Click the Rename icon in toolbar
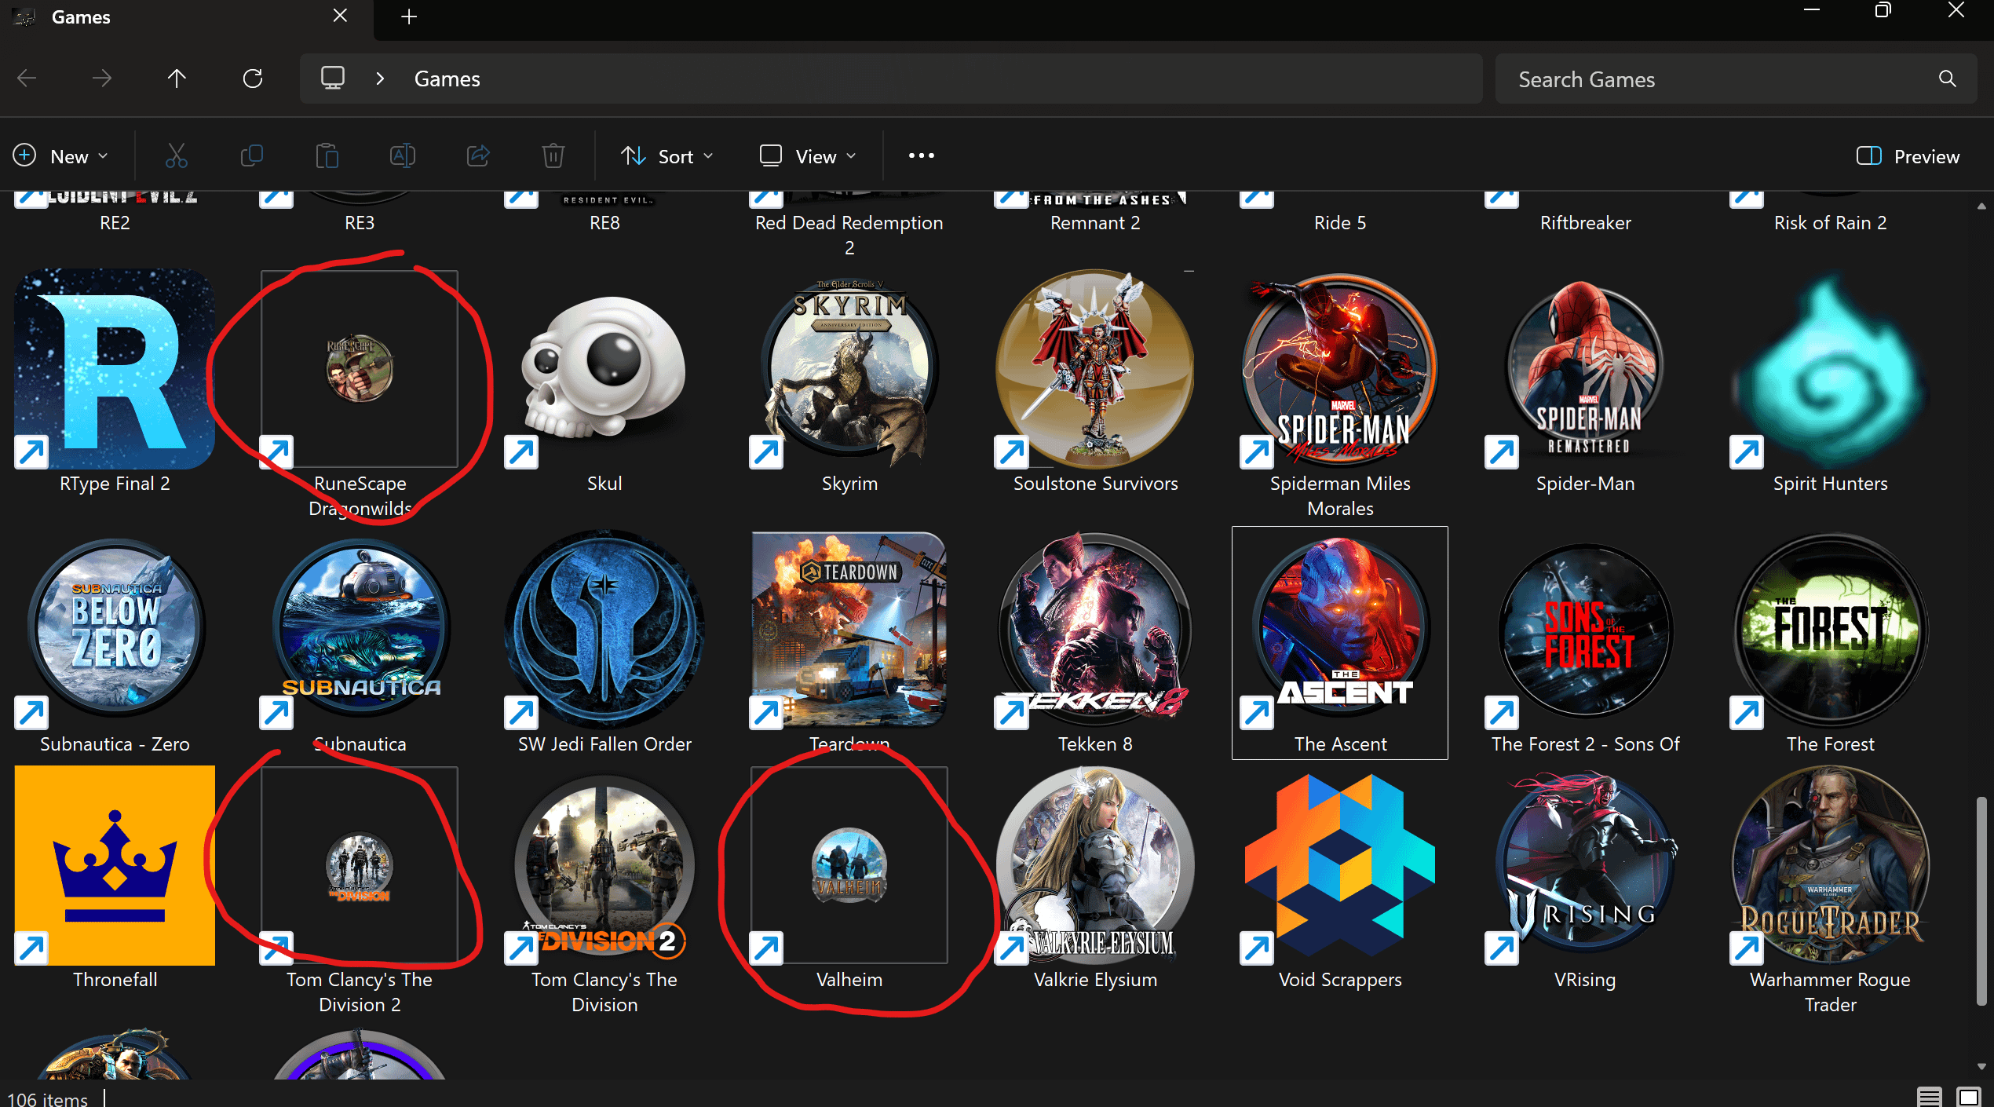This screenshot has height=1107, width=1994. click(402, 156)
